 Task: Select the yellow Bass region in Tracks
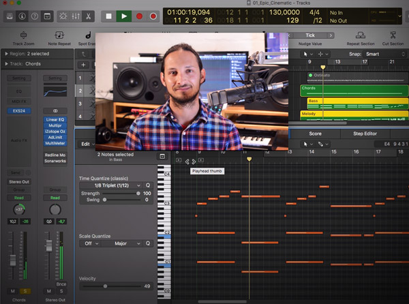(358, 103)
